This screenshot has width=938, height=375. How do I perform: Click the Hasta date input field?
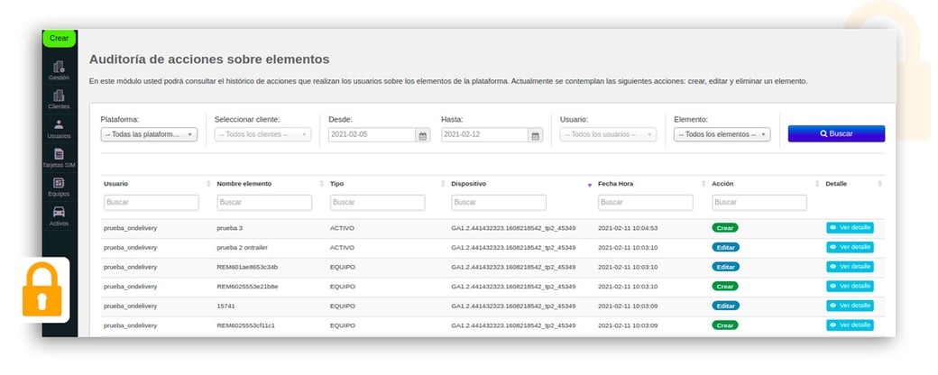point(484,134)
